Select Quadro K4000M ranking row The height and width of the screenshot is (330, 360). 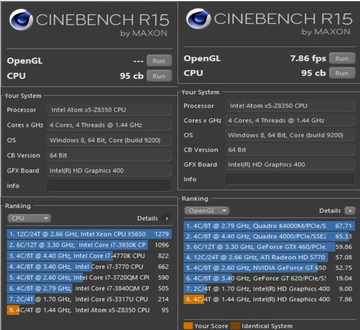click(x=269, y=226)
